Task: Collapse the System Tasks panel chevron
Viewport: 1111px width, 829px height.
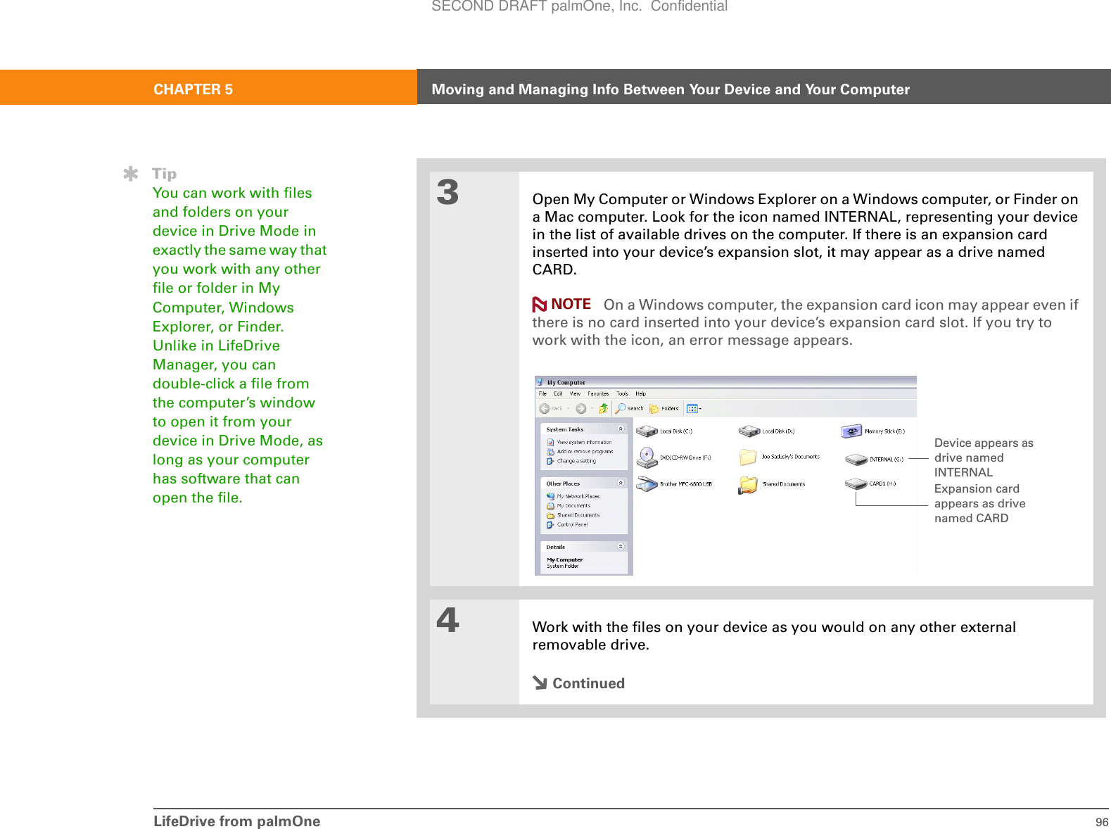Action: tap(621, 429)
